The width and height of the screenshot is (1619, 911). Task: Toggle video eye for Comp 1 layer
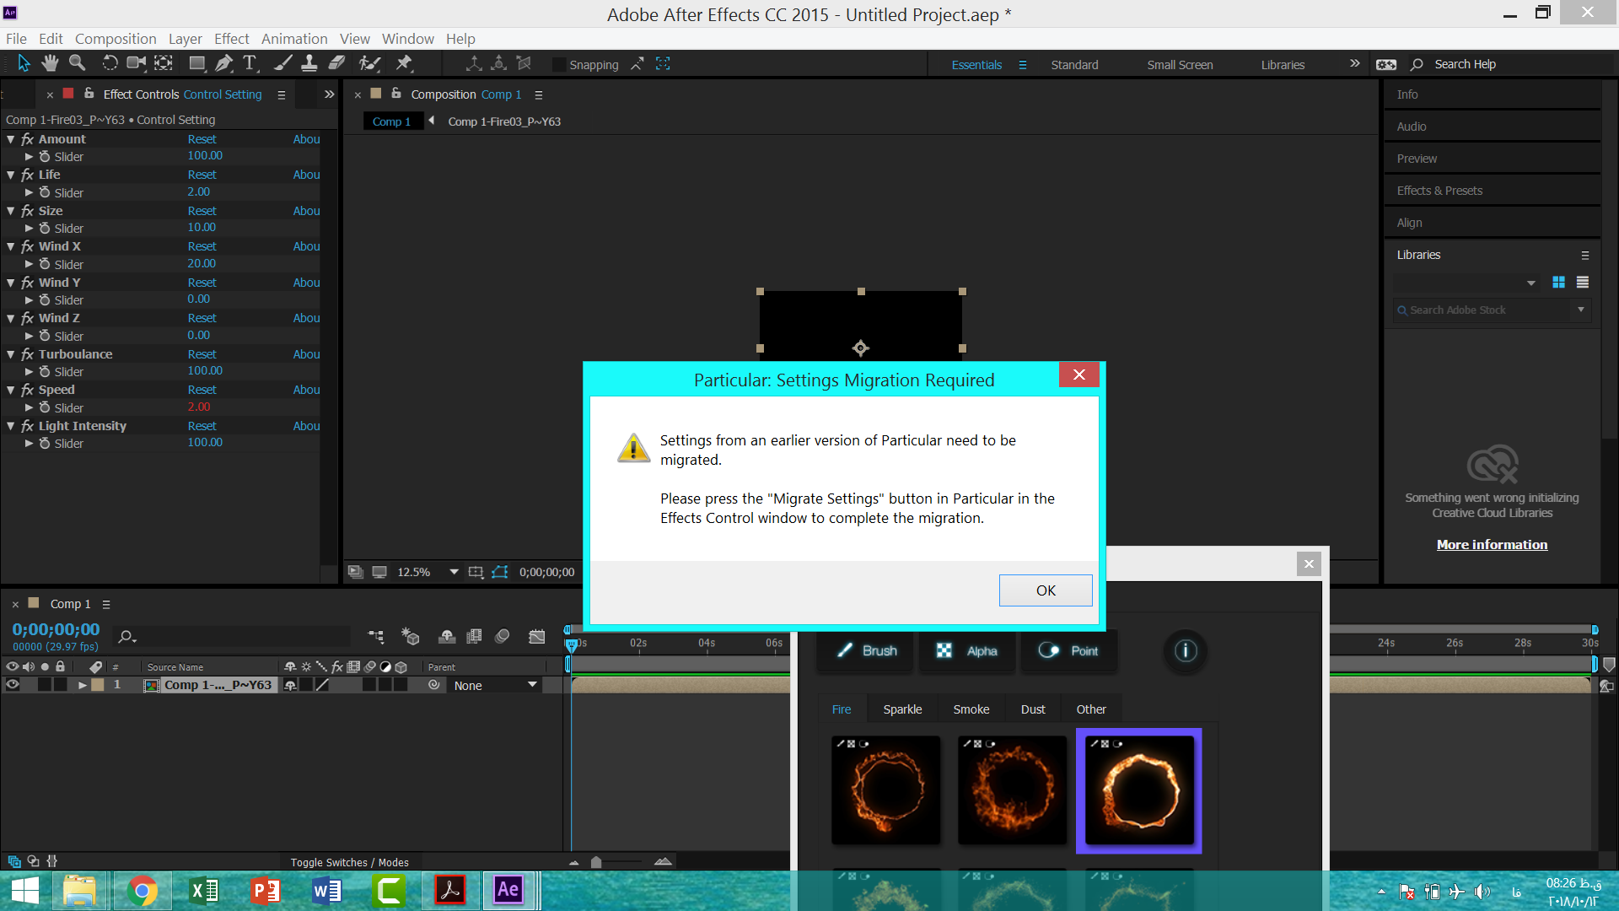tap(13, 685)
